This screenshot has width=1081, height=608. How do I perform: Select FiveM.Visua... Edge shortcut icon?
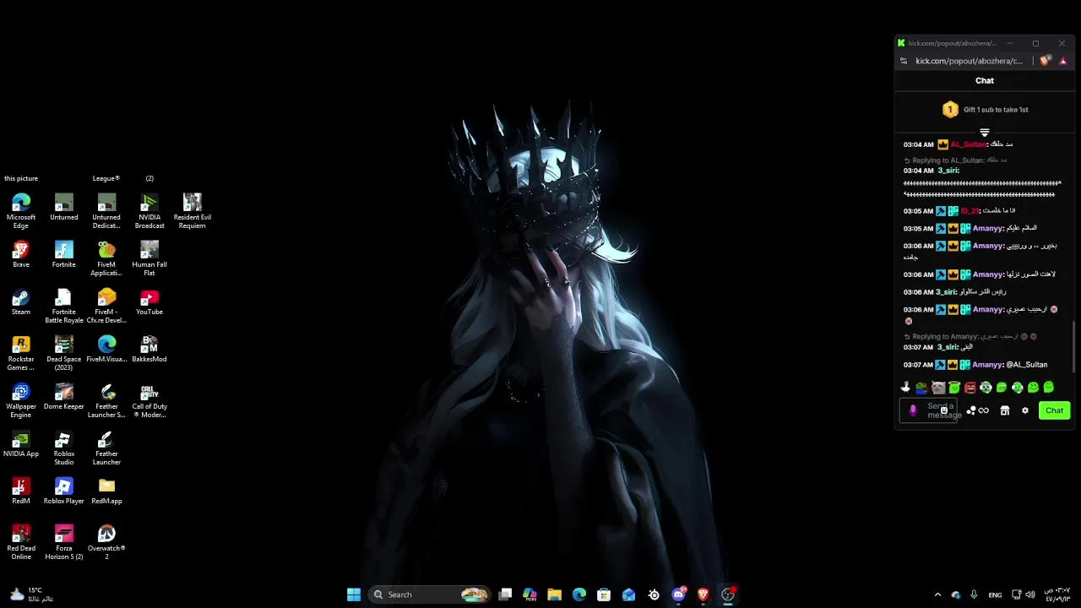106,349
